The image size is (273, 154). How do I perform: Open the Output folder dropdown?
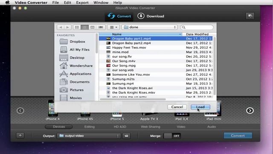pos(89,136)
